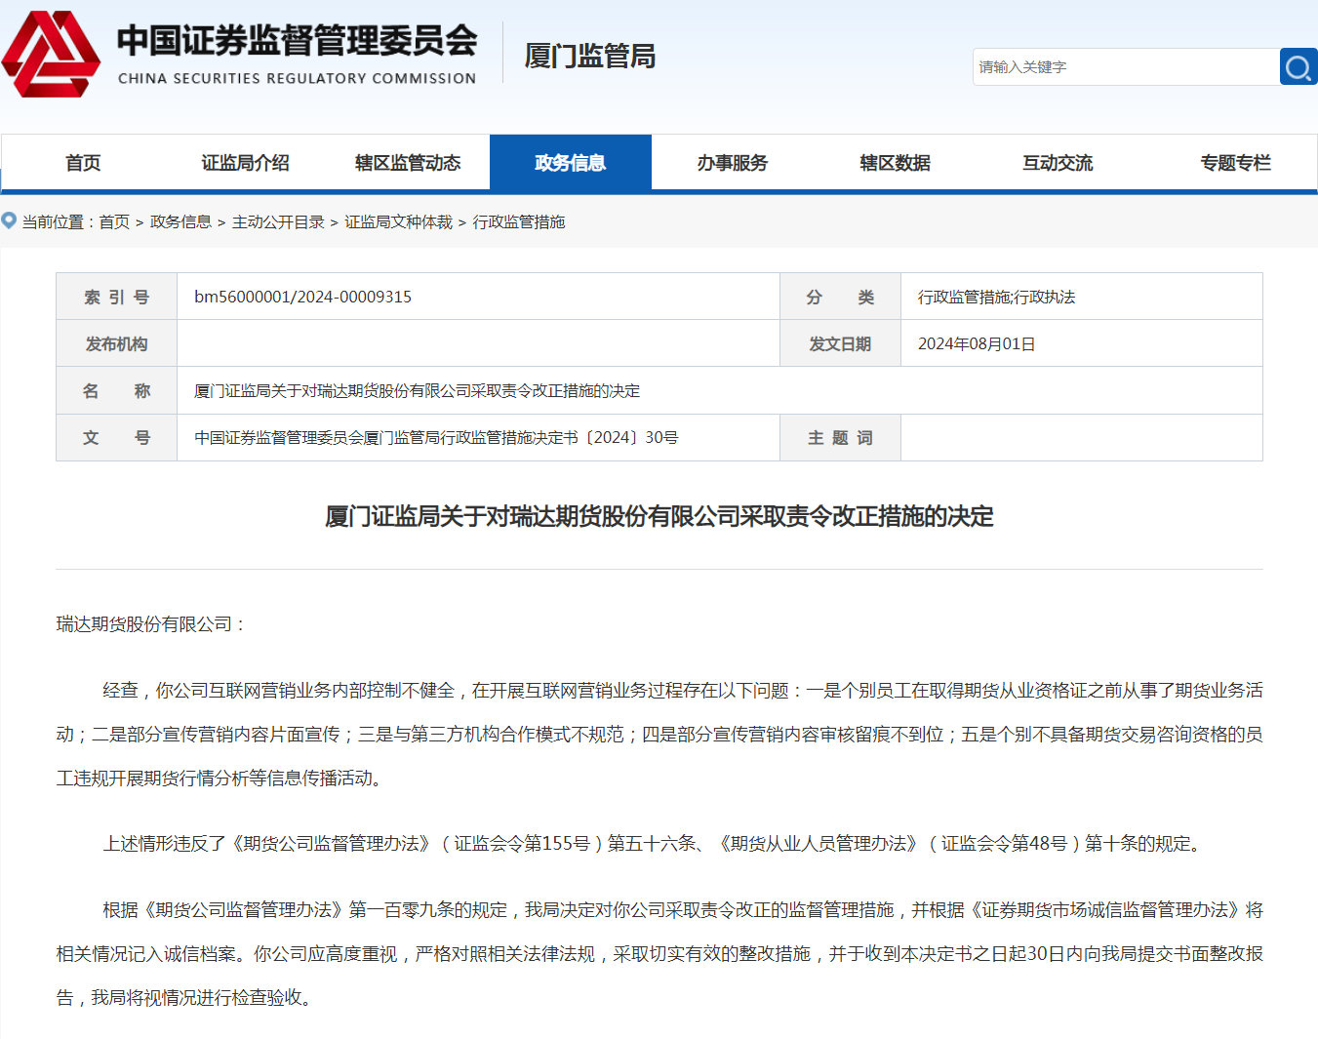Viewport: 1318px width, 1039px height.
Task: Select the 政务信息 navigation tab
Action: (x=571, y=163)
